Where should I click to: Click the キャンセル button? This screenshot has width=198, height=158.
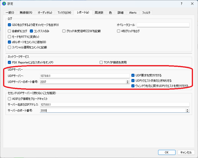pos(186,152)
